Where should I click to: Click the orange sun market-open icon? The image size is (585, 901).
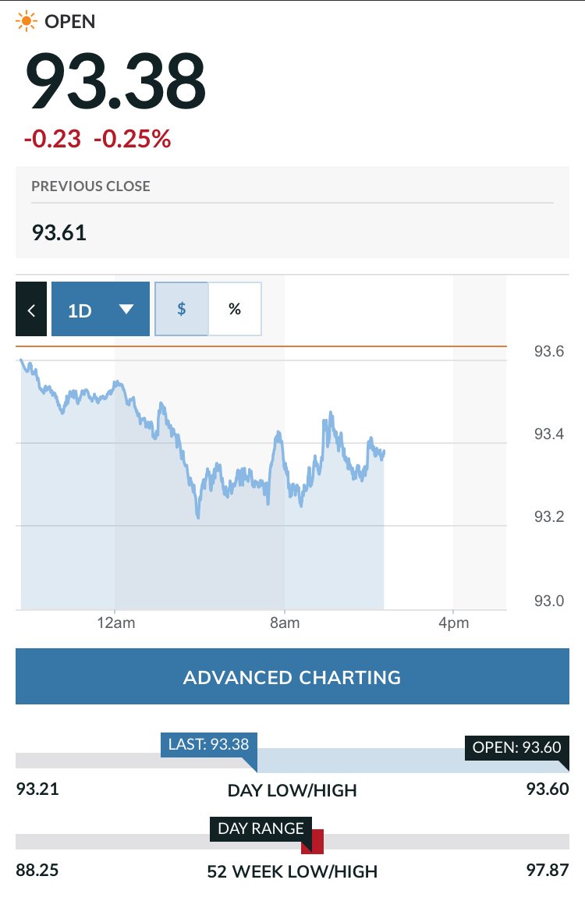tap(27, 21)
